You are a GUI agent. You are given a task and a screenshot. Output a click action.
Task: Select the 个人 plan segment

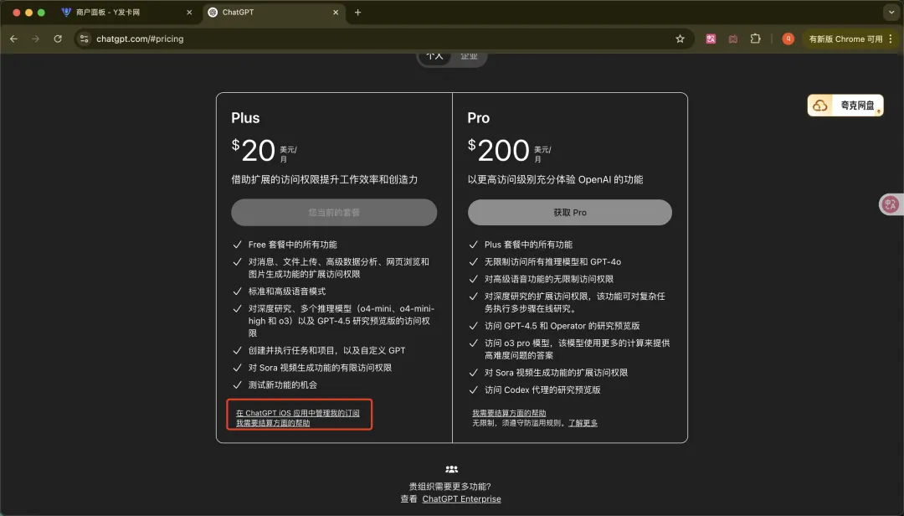(434, 55)
